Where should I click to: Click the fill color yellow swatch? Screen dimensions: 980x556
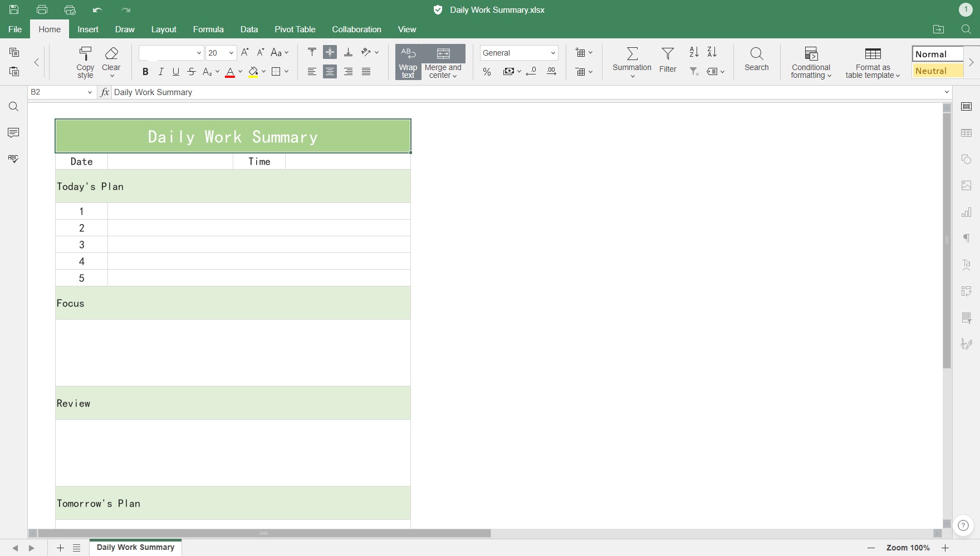pyautogui.click(x=253, y=72)
